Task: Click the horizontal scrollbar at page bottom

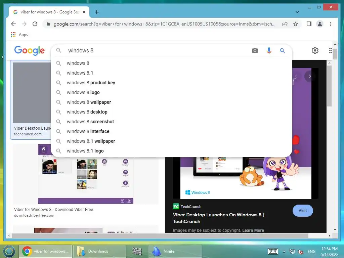Action: pyautogui.click(x=160, y=235)
